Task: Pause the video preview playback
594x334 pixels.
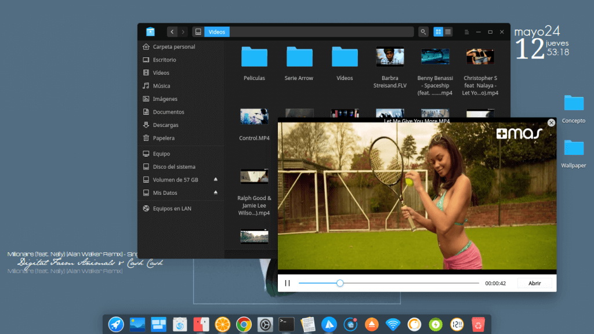Action: [287, 284]
